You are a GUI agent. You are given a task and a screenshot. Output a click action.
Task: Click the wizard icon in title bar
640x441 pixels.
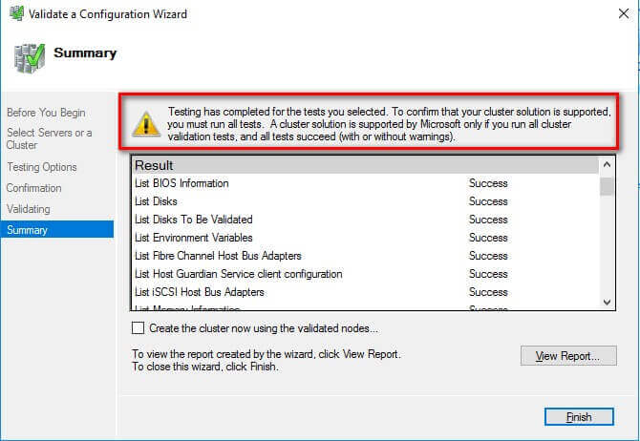click(17, 13)
